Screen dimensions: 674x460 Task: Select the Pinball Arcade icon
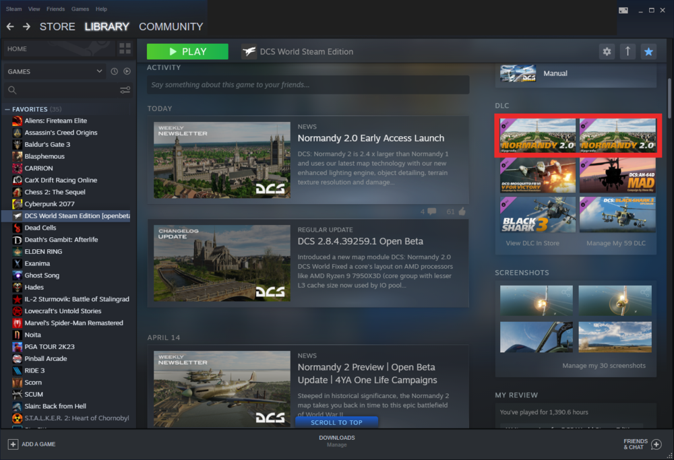coord(18,358)
